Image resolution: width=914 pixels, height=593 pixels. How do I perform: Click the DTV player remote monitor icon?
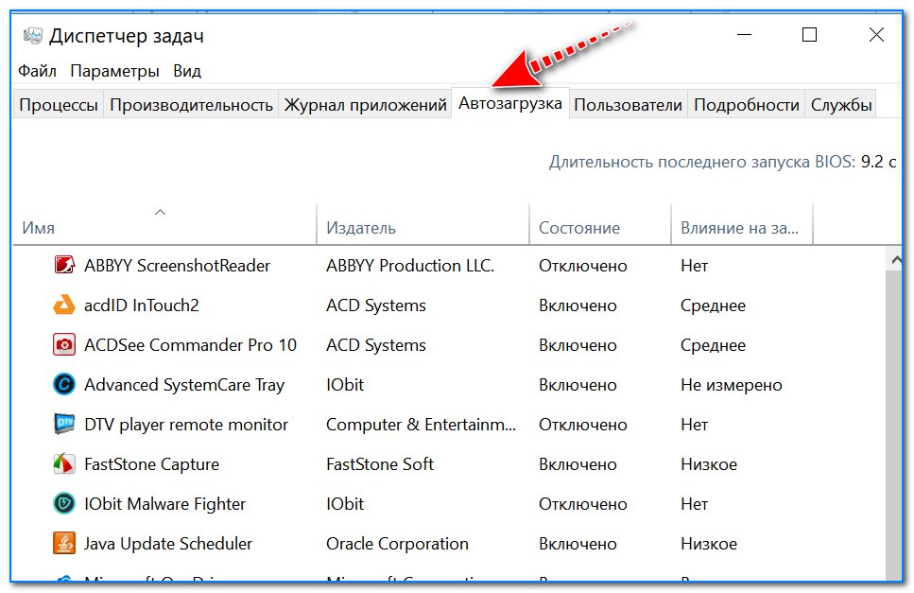(x=64, y=424)
